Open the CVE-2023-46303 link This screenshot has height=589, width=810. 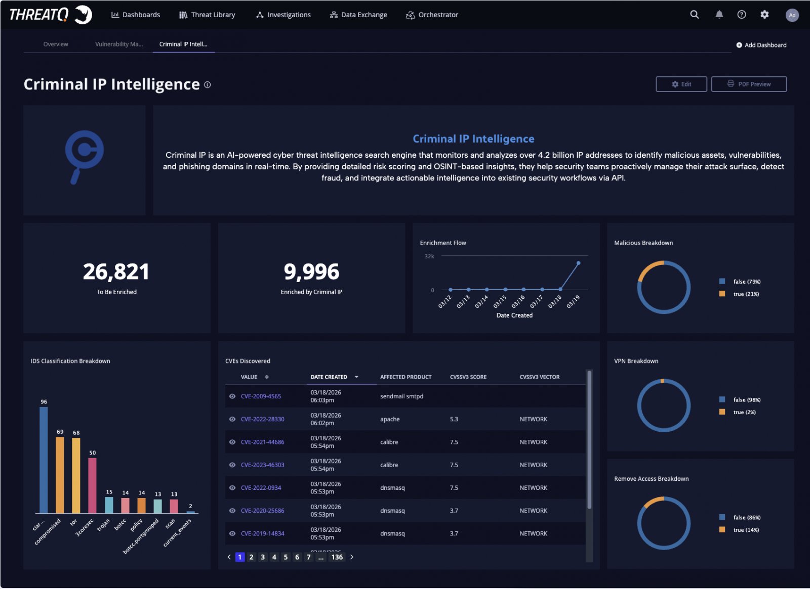[x=263, y=465]
